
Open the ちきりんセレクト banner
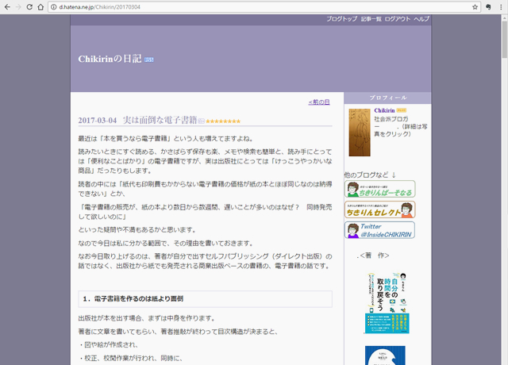tap(379, 209)
